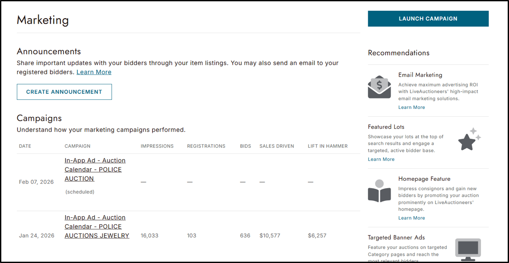Screen dimensions: 509x263
Task: Click the Marketing page title
Action: tap(43, 20)
